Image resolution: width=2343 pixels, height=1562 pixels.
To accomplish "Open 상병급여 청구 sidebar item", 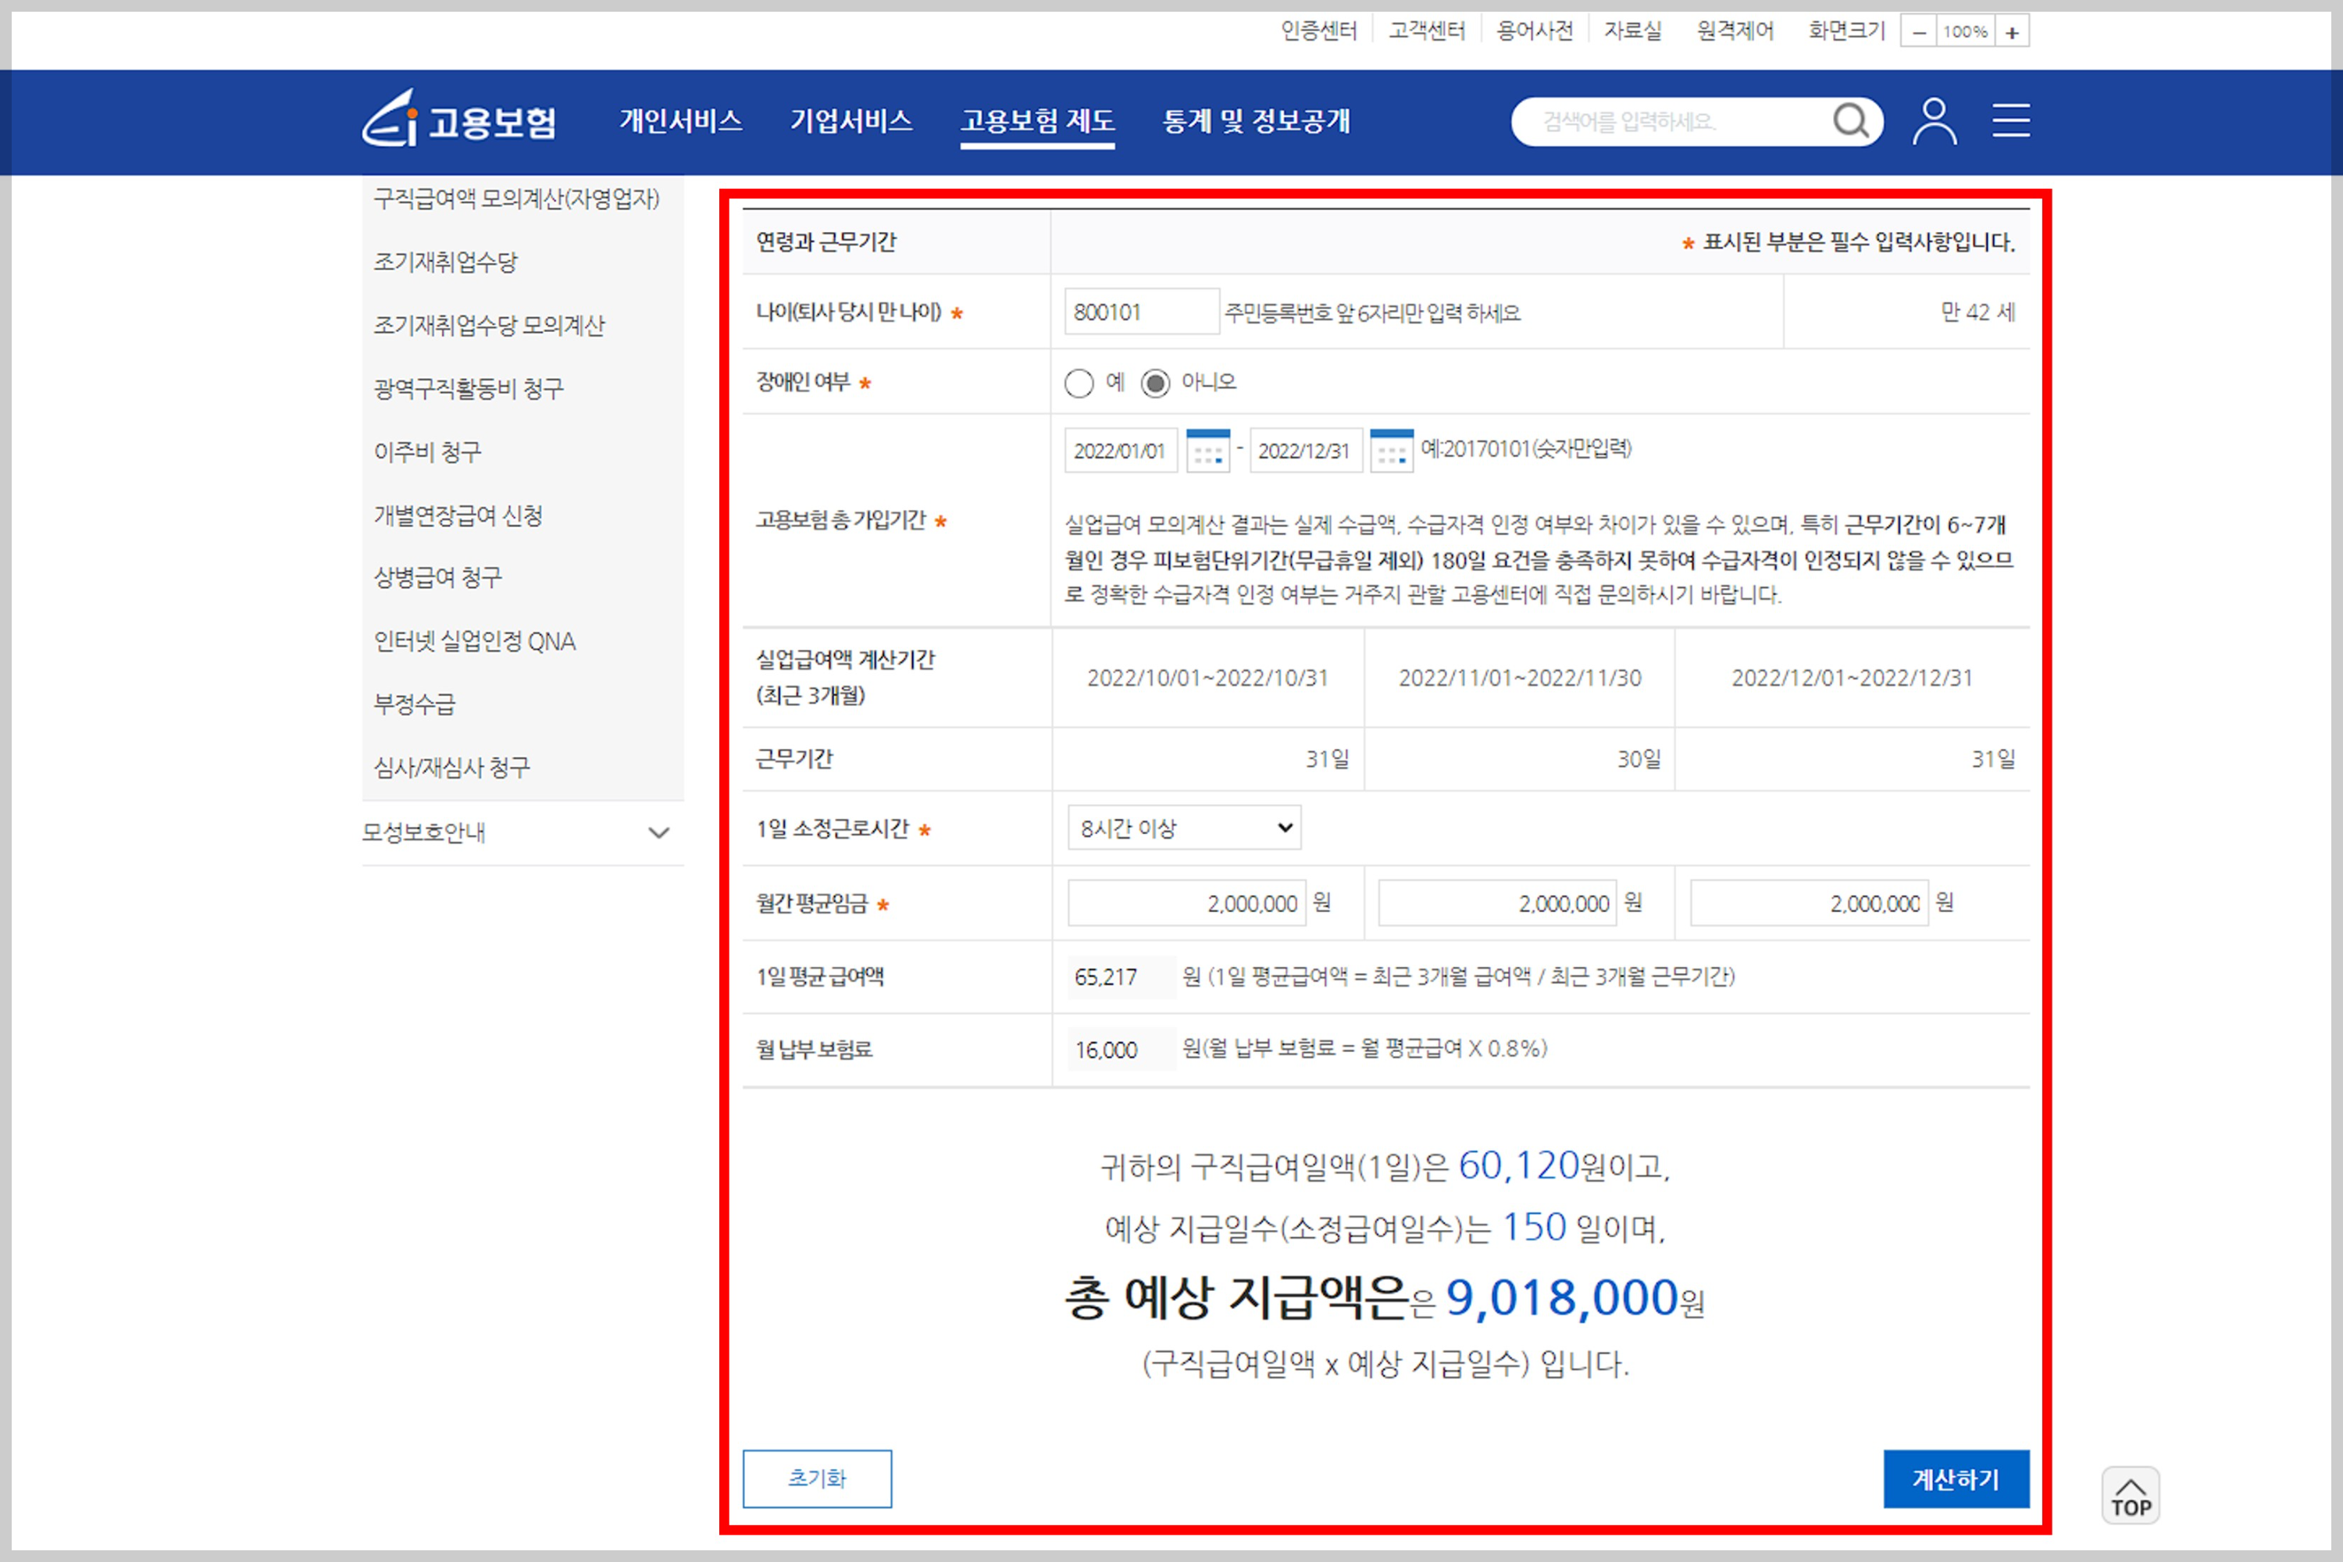I will (437, 577).
